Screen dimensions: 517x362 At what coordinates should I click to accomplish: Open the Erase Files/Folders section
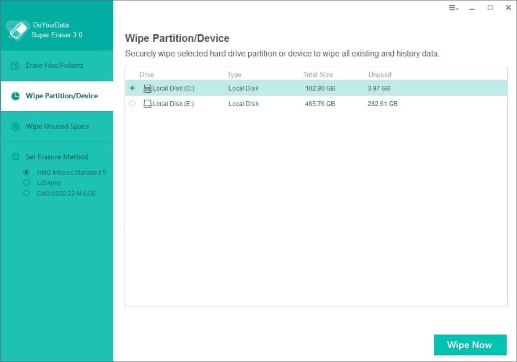54,66
